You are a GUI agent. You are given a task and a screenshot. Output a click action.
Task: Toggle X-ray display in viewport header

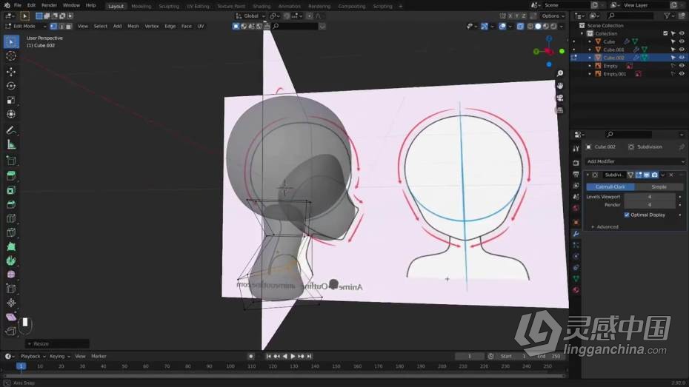[520, 27]
